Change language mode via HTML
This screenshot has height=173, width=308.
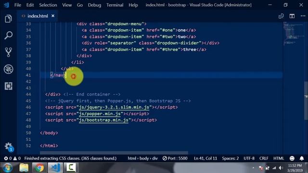279,158
